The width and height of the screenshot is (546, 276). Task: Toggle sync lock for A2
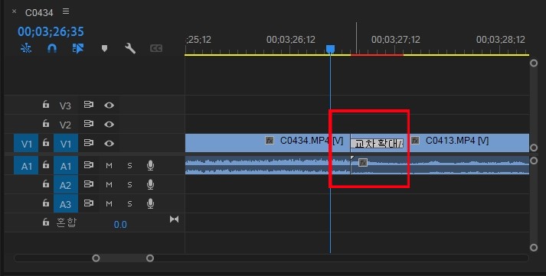coord(89,184)
